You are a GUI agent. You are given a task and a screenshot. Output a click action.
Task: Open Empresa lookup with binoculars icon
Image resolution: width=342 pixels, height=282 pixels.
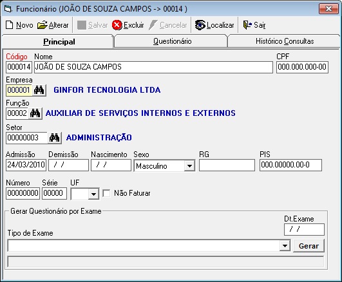39,90
